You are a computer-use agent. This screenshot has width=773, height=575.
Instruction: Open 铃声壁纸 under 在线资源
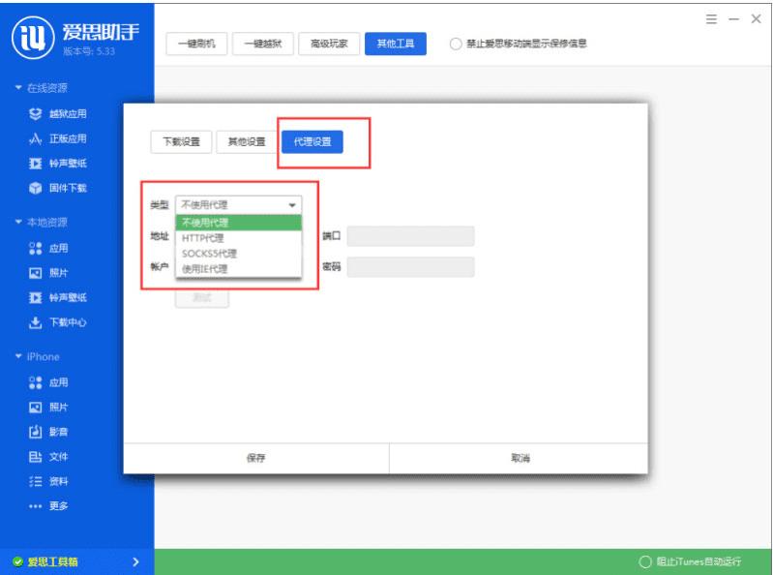tap(58, 164)
